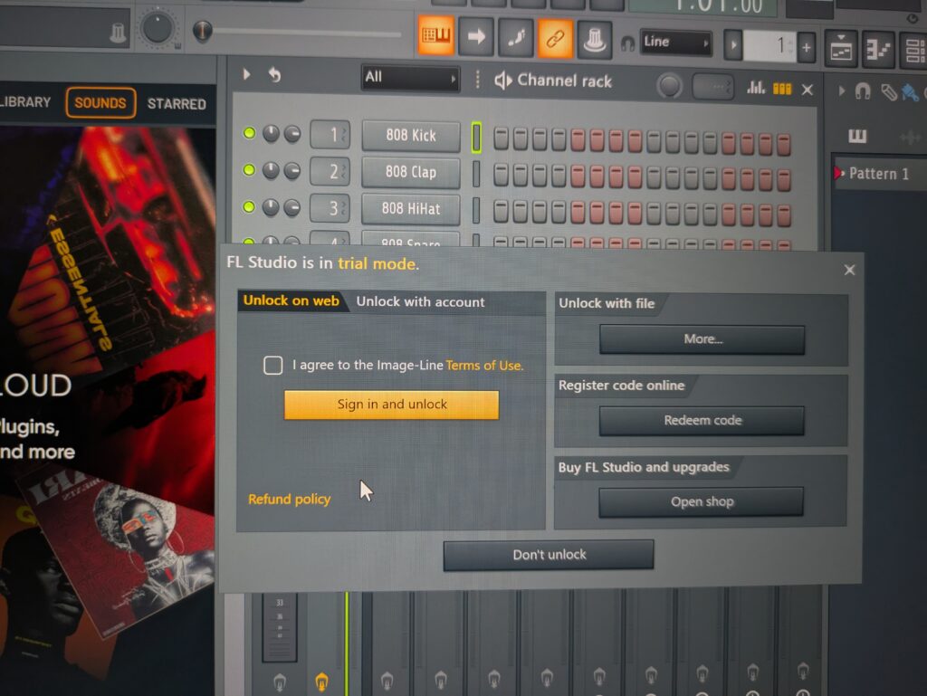Open the 808 Clap channel button

411,172
